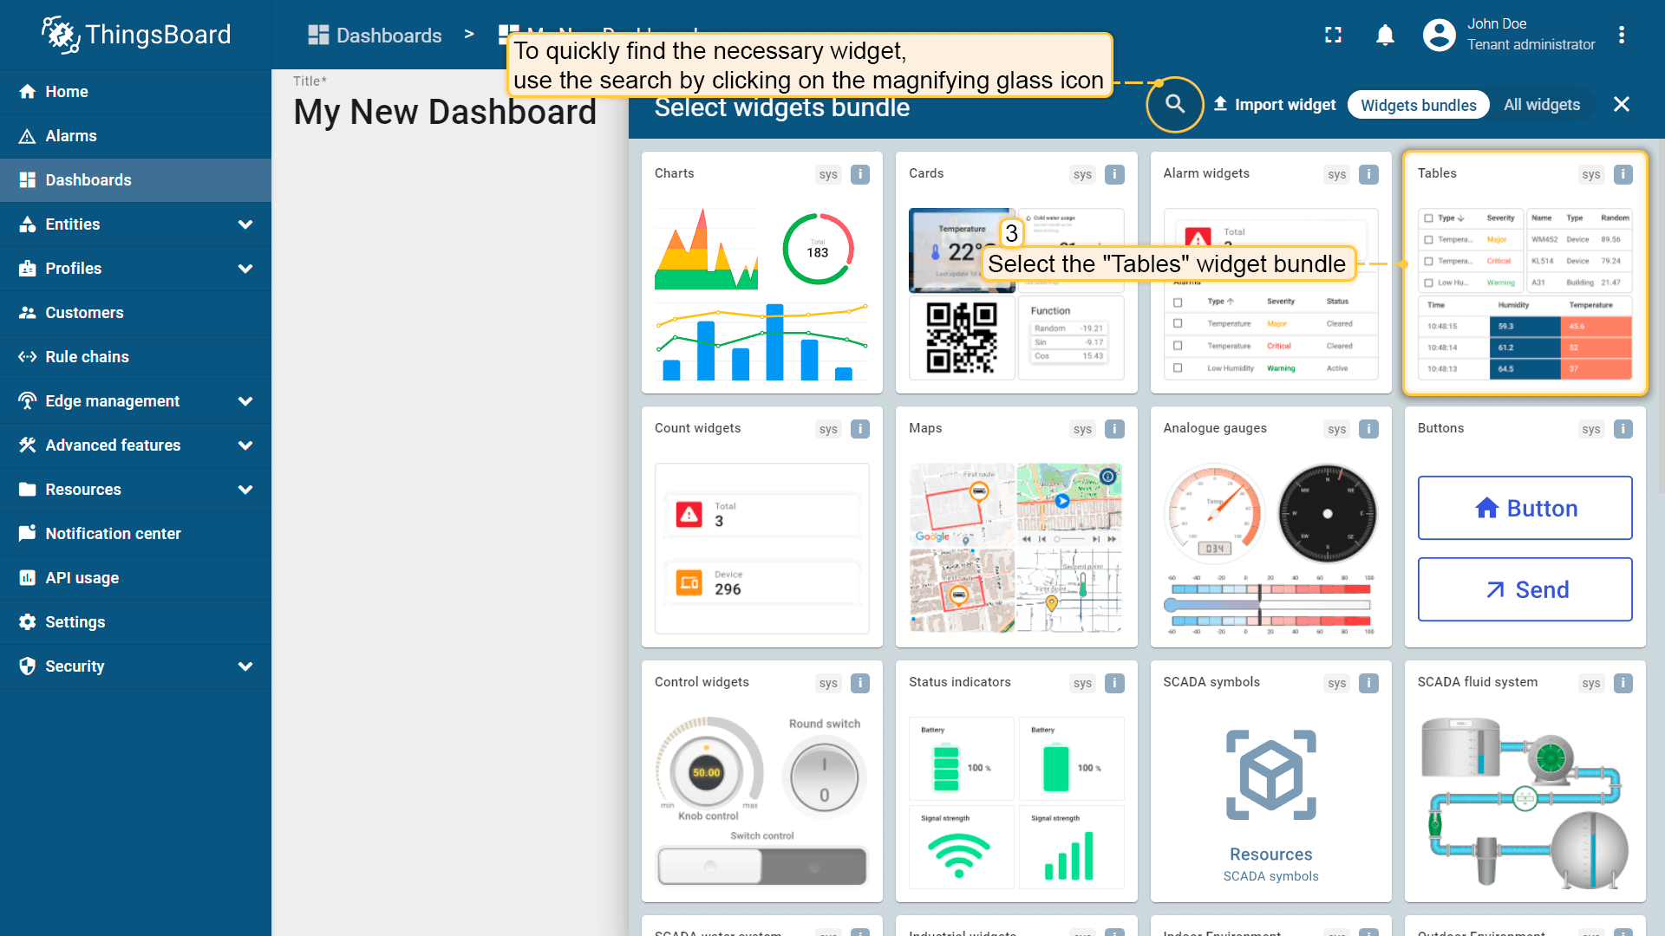Viewport: 1665px width, 936px height.
Task: Expand the Profiles menu section
Action: (x=245, y=269)
